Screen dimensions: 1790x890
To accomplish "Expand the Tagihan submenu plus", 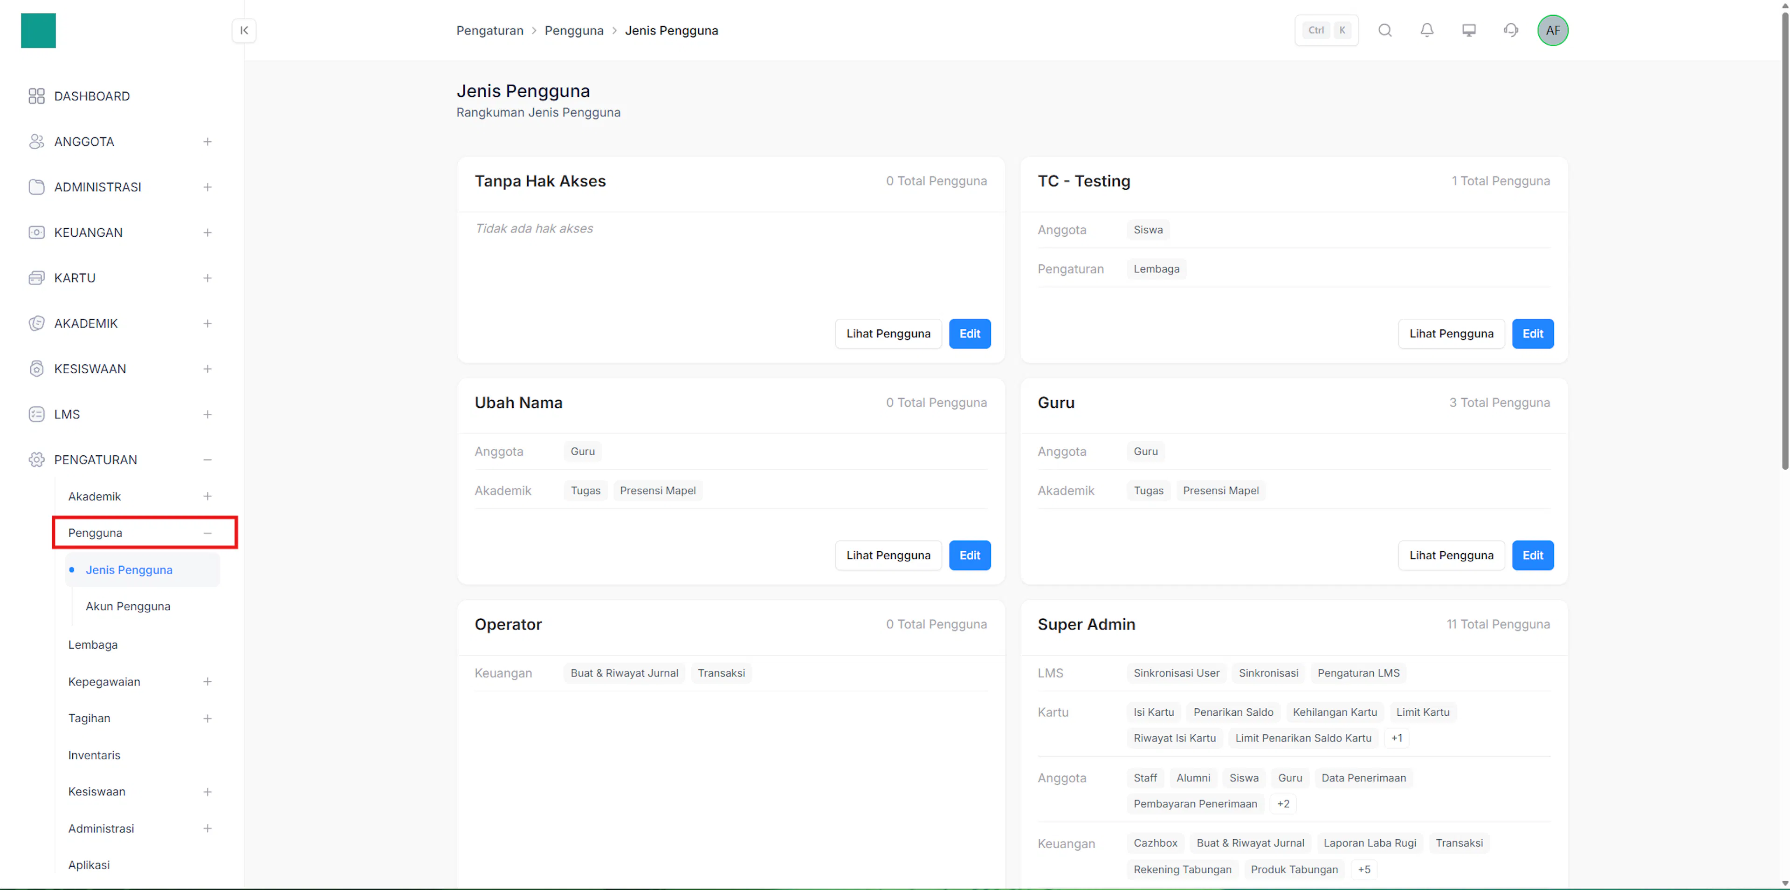I will coord(207,719).
